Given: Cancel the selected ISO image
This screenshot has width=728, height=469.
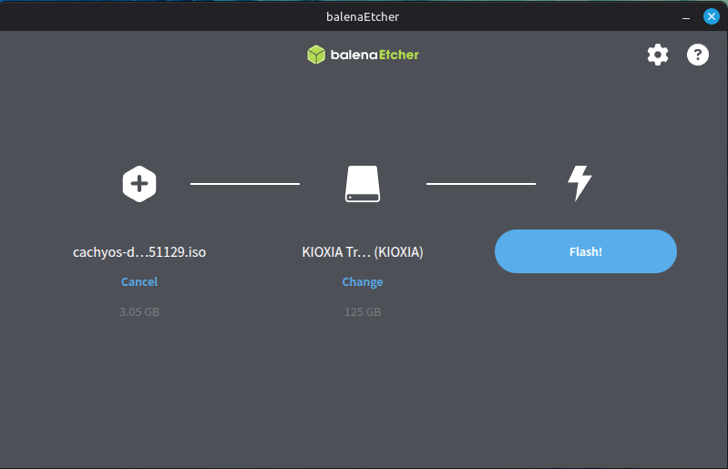Looking at the screenshot, I should pyautogui.click(x=139, y=281).
